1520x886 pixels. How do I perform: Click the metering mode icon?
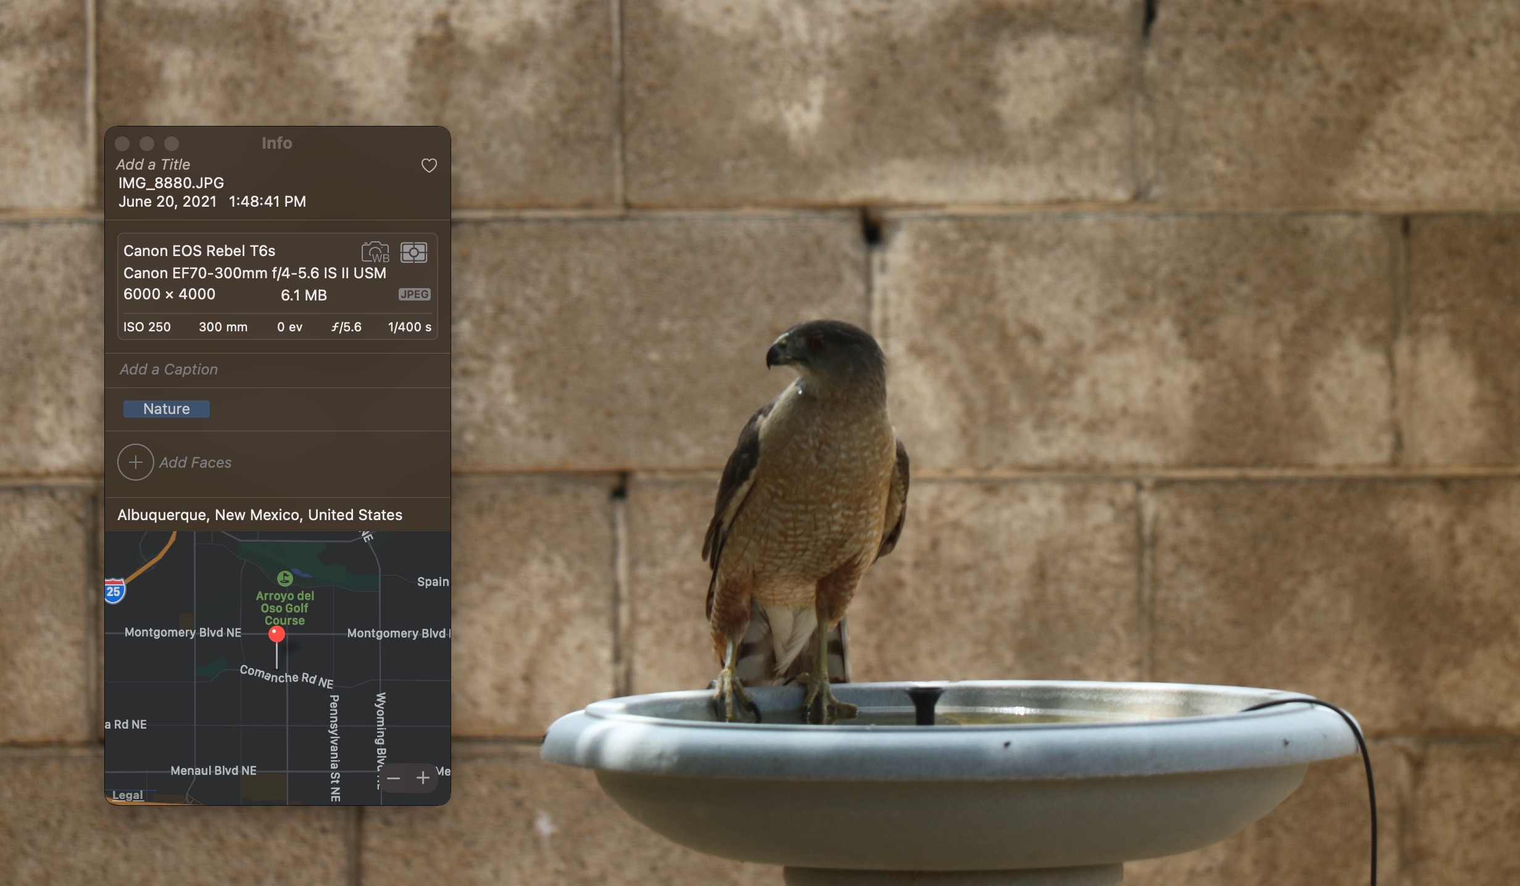tap(413, 252)
